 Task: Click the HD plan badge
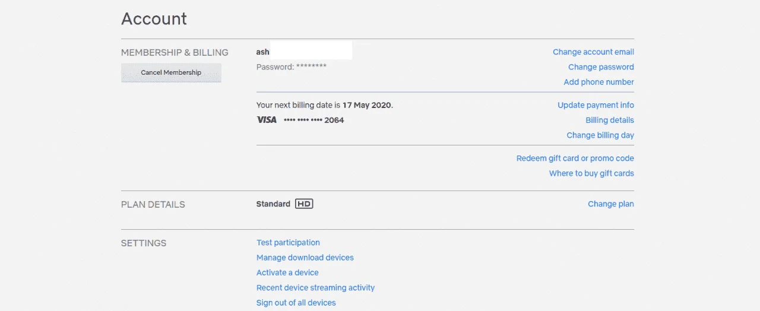[304, 204]
